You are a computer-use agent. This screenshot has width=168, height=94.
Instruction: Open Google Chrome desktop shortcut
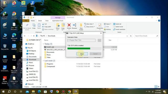(x=14, y=15)
